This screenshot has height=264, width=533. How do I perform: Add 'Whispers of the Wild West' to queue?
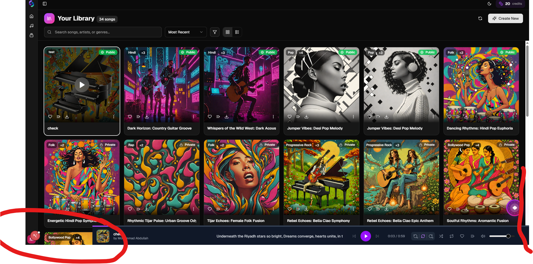click(x=218, y=117)
